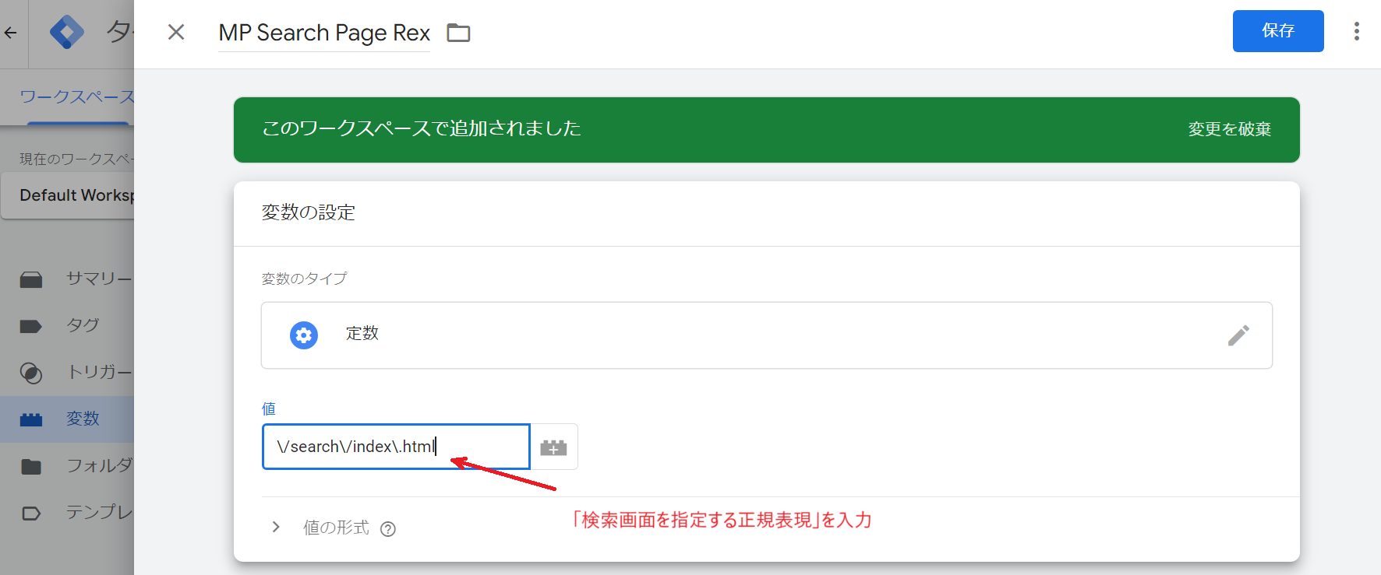Rename the variable title MP Search Page Rex

point(324,33)
